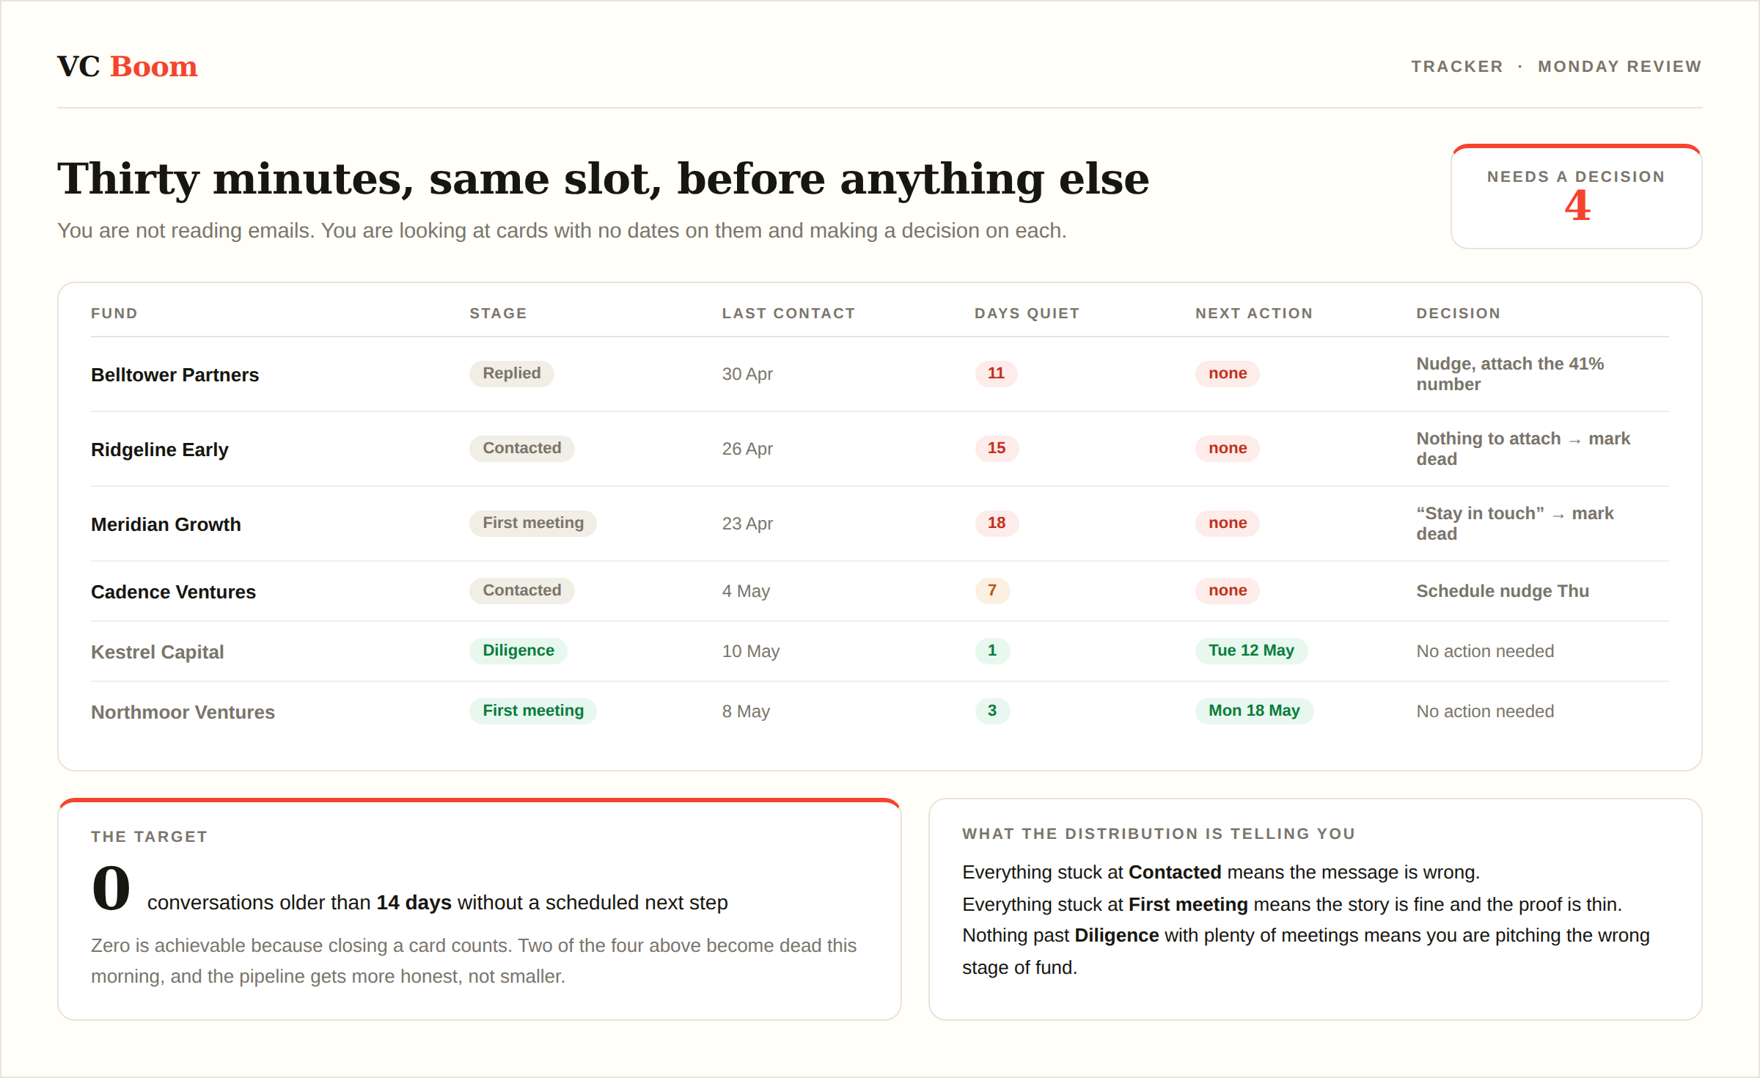Switch to Monday Review tab
The height and width of the screenshot is (1078, 1760).
(1619, 67)
